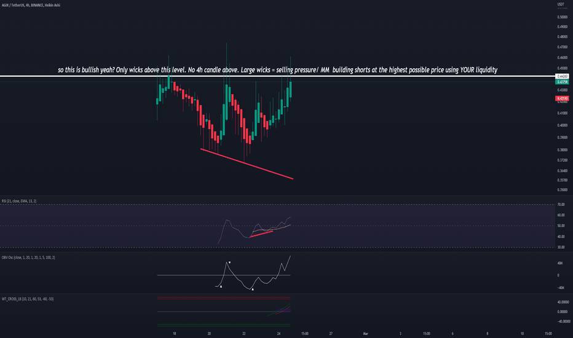Viewport: 573px width, 338px height.
Task: Click date 10 on the time axis
Action: 522,333
